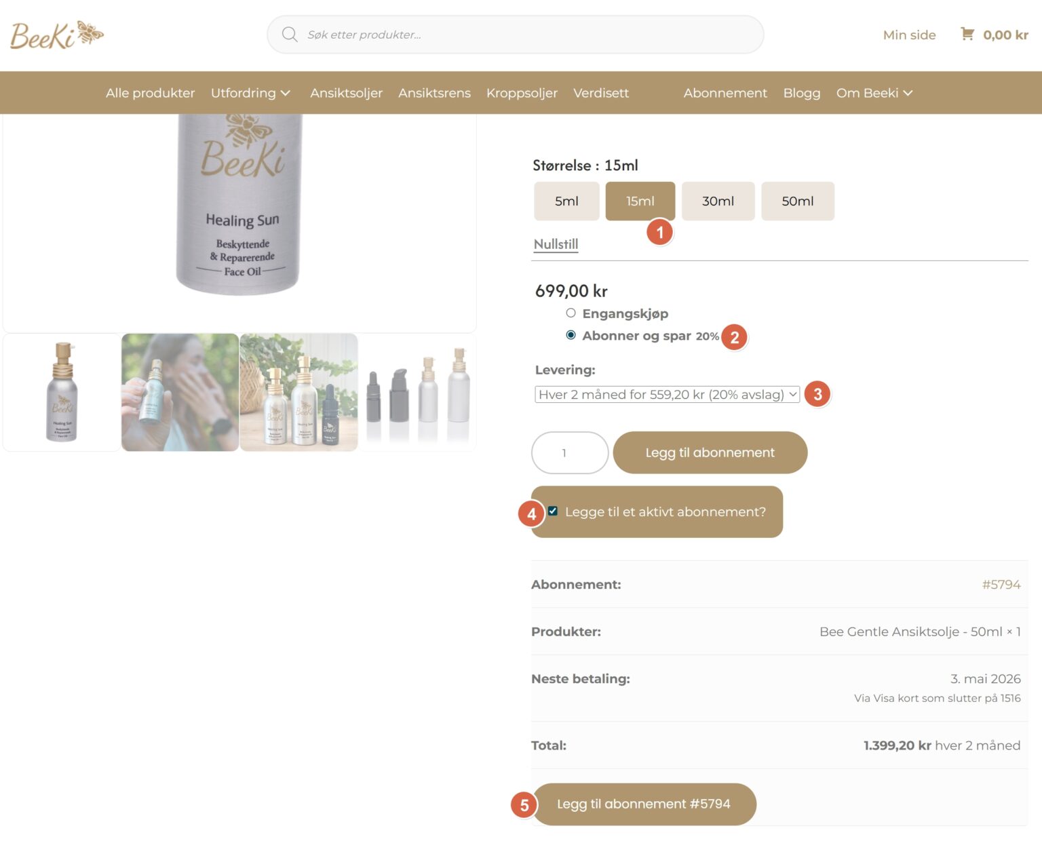Click the red step 5 badge

[524, 805]
